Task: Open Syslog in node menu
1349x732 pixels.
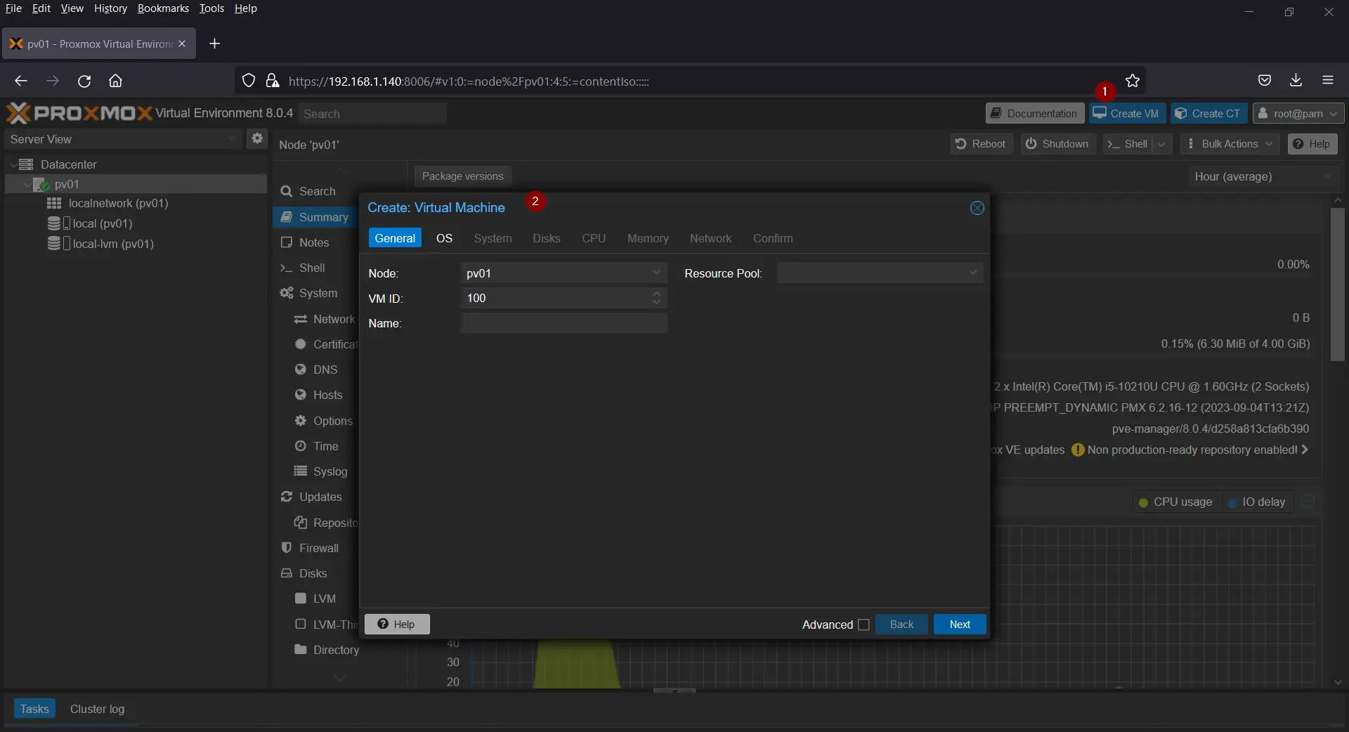Action: point(322,471)
